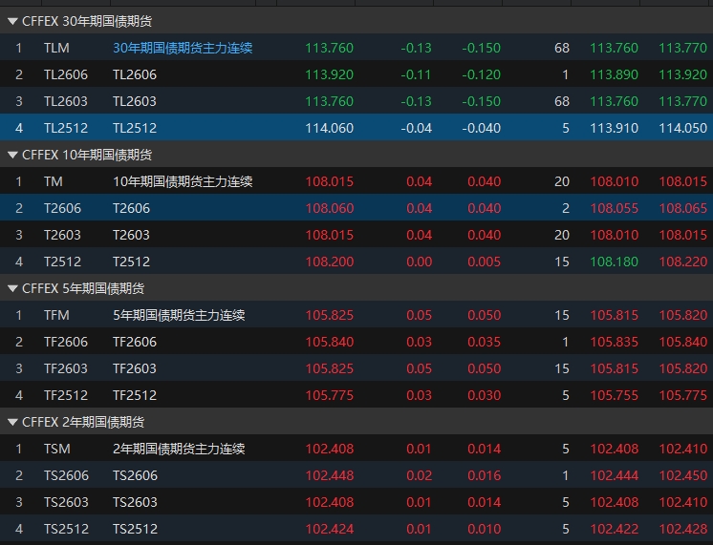Click the CFFEX 2年期国债期货 group title

coord(83,422)
